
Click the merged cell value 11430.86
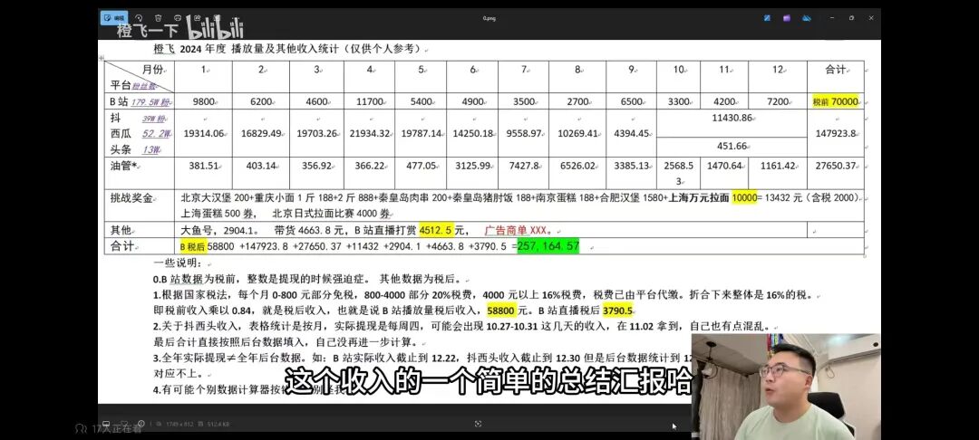click(733, 118)
